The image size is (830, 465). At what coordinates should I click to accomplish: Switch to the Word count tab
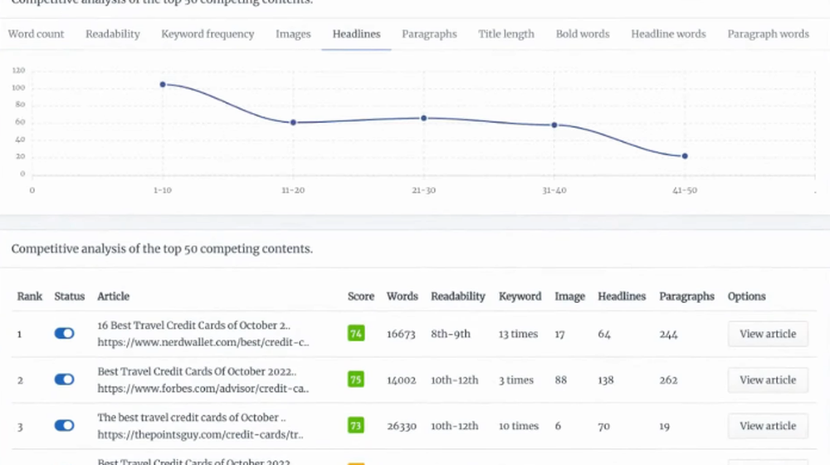coord(36,34)
